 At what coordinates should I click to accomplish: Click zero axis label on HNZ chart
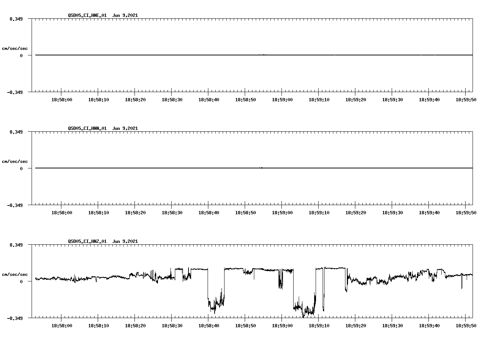(x=21, y=281)
